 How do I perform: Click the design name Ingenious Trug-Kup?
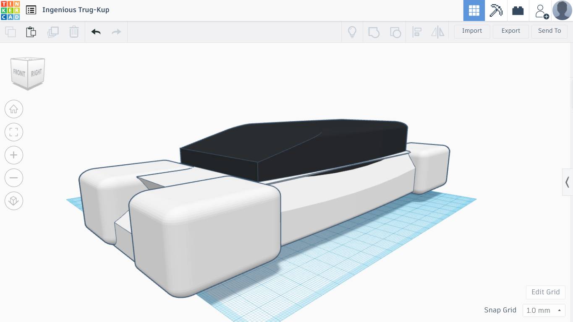(76, 10)
